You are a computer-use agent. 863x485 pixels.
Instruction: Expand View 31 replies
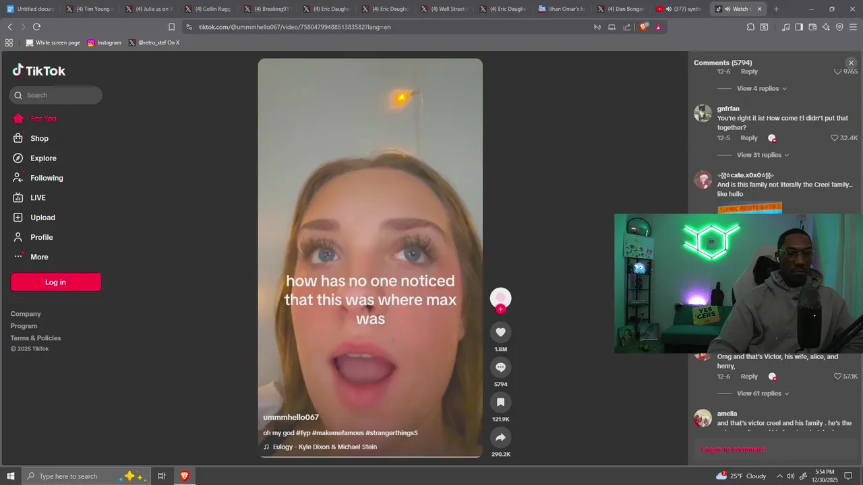tap(763, 155)
